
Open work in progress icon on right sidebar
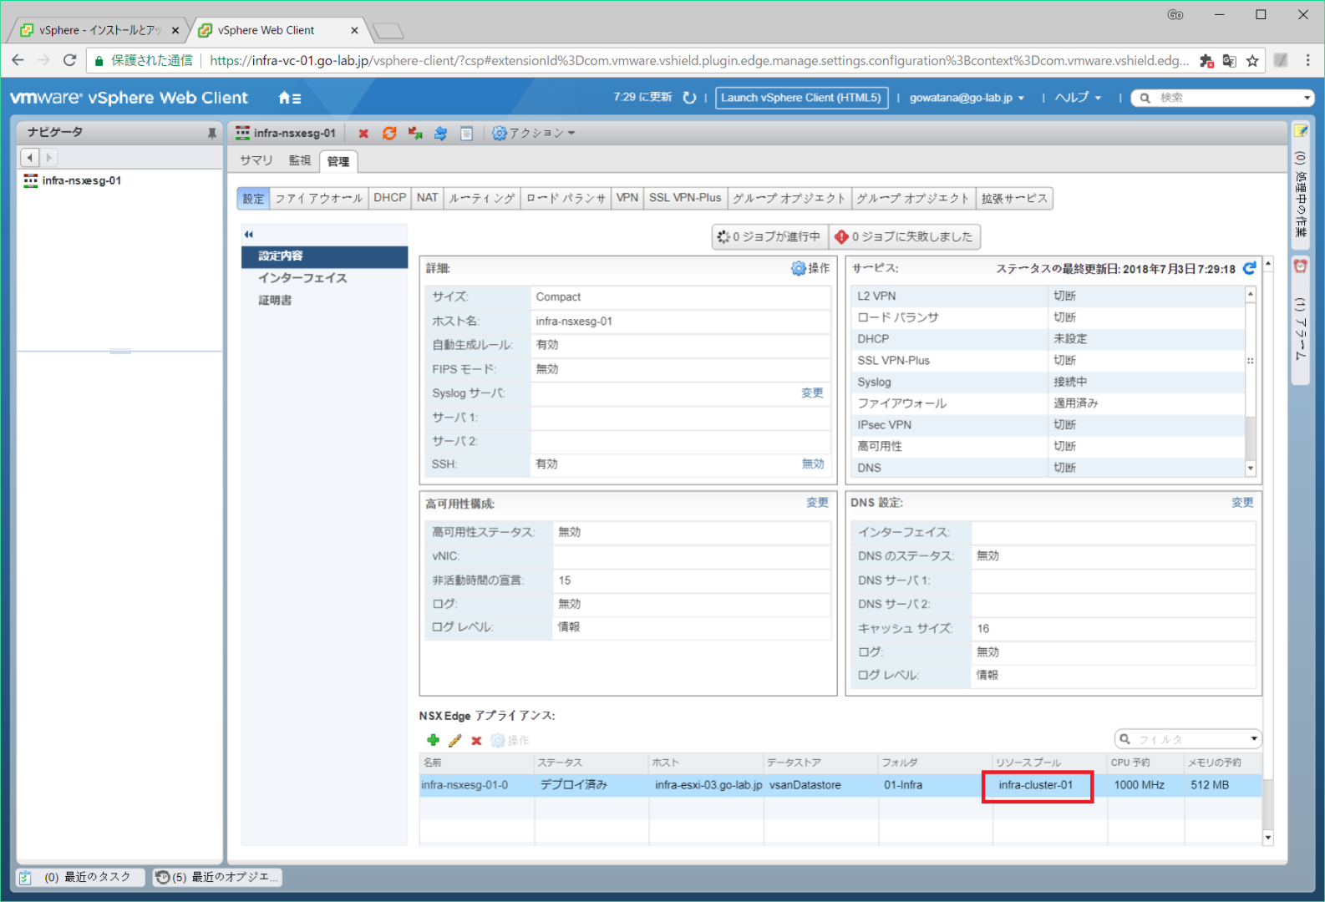[1300, 131]
